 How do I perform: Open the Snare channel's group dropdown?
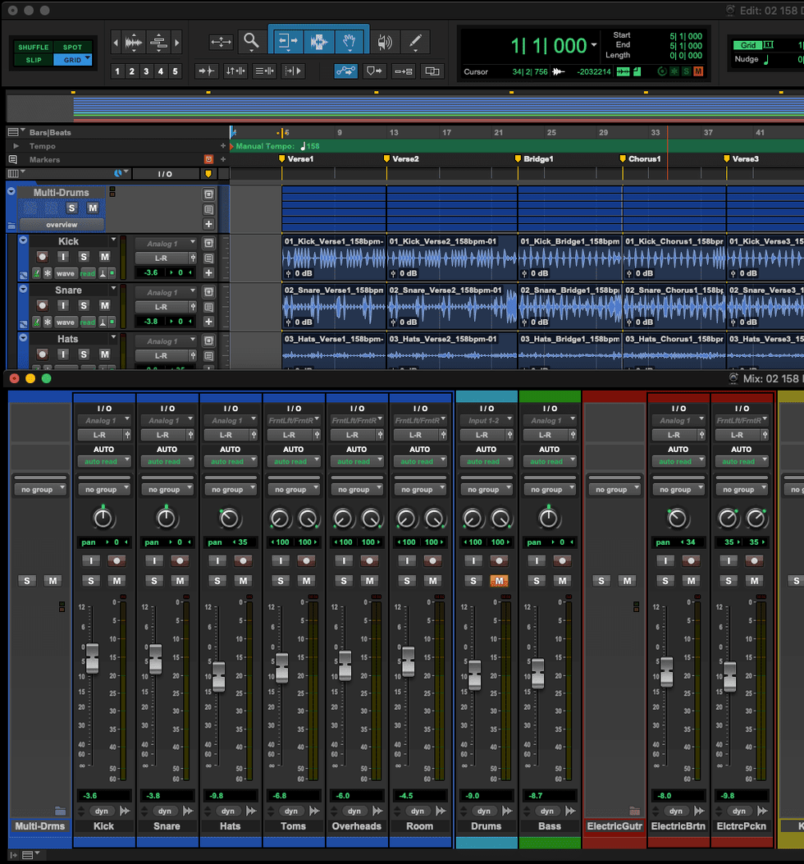point(167,490)
